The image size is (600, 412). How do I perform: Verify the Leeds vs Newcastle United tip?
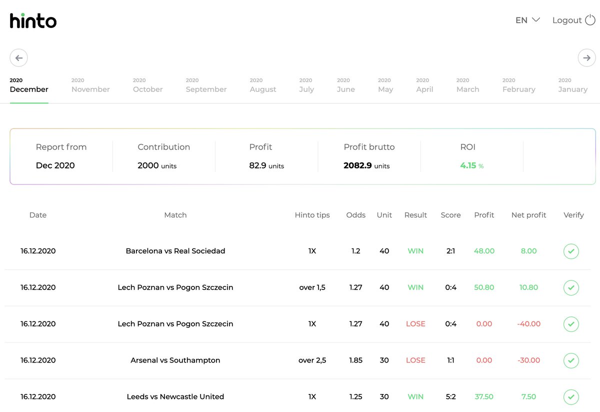tap(571, 397)
